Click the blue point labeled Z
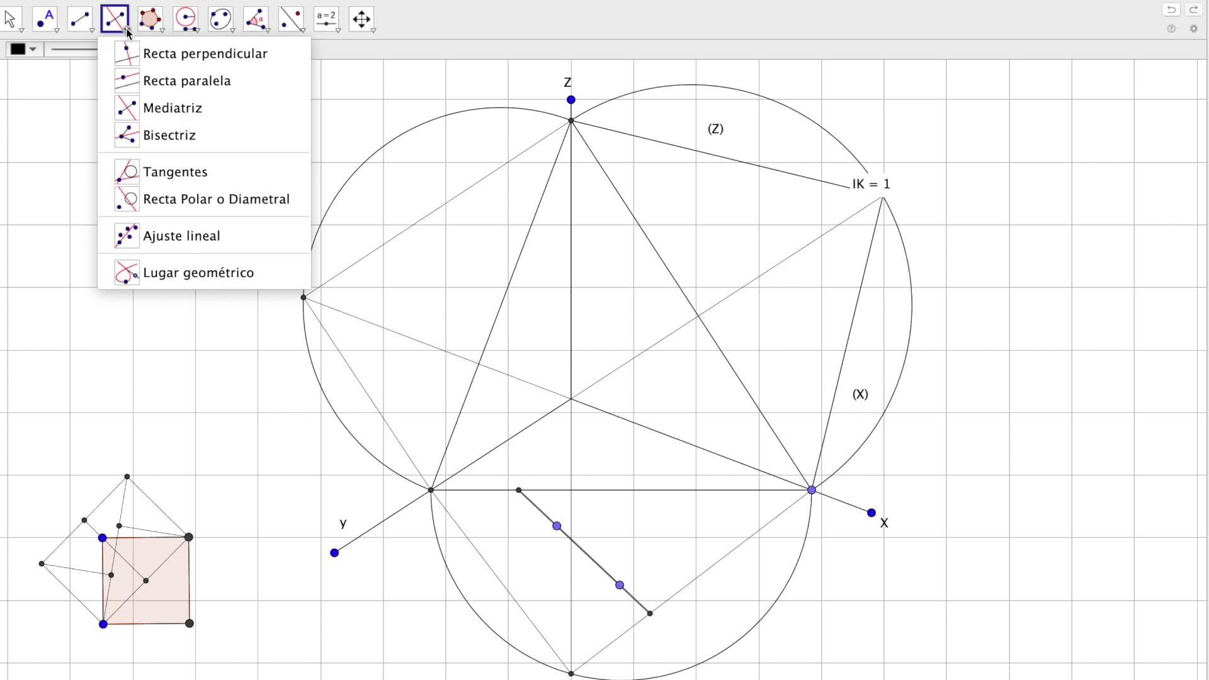Viewport: 1209px width, 680px height. click(570, 99)
